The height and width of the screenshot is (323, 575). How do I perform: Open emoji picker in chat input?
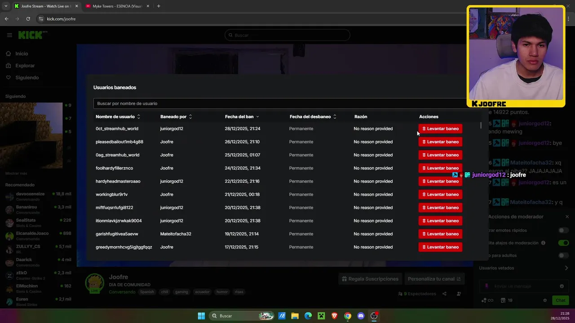(562, 286)
